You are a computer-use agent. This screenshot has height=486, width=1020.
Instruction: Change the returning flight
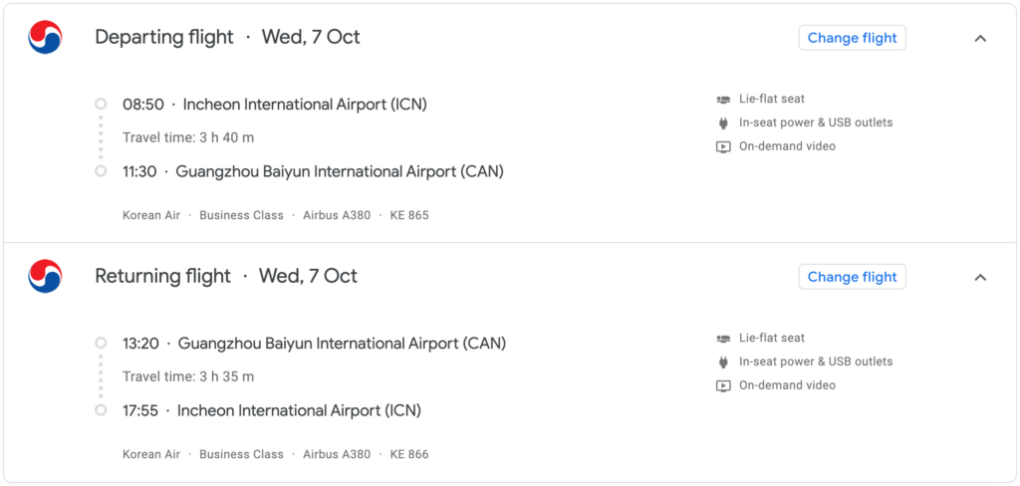click(x=853, y=277)
